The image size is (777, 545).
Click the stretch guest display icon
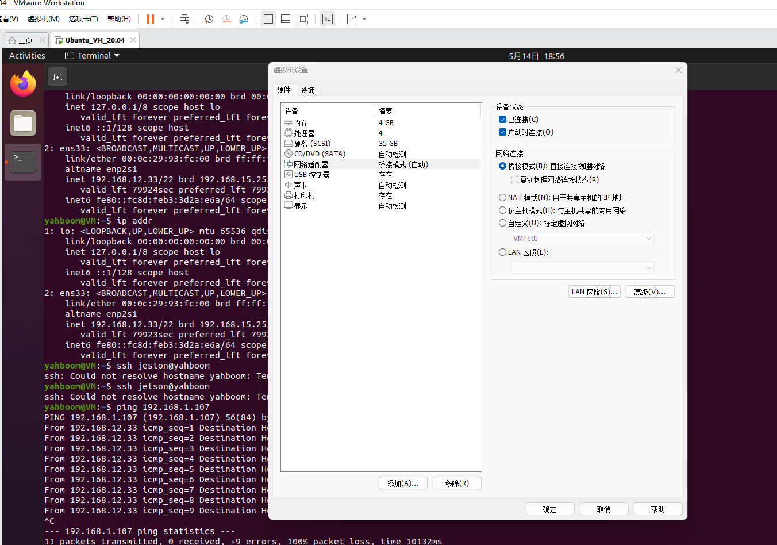[x=352, y=19]
